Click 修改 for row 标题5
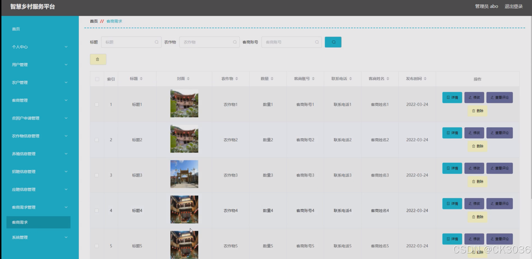Viewport: 532px width, 259px height. pyautogui.click(x=474, y=239)
